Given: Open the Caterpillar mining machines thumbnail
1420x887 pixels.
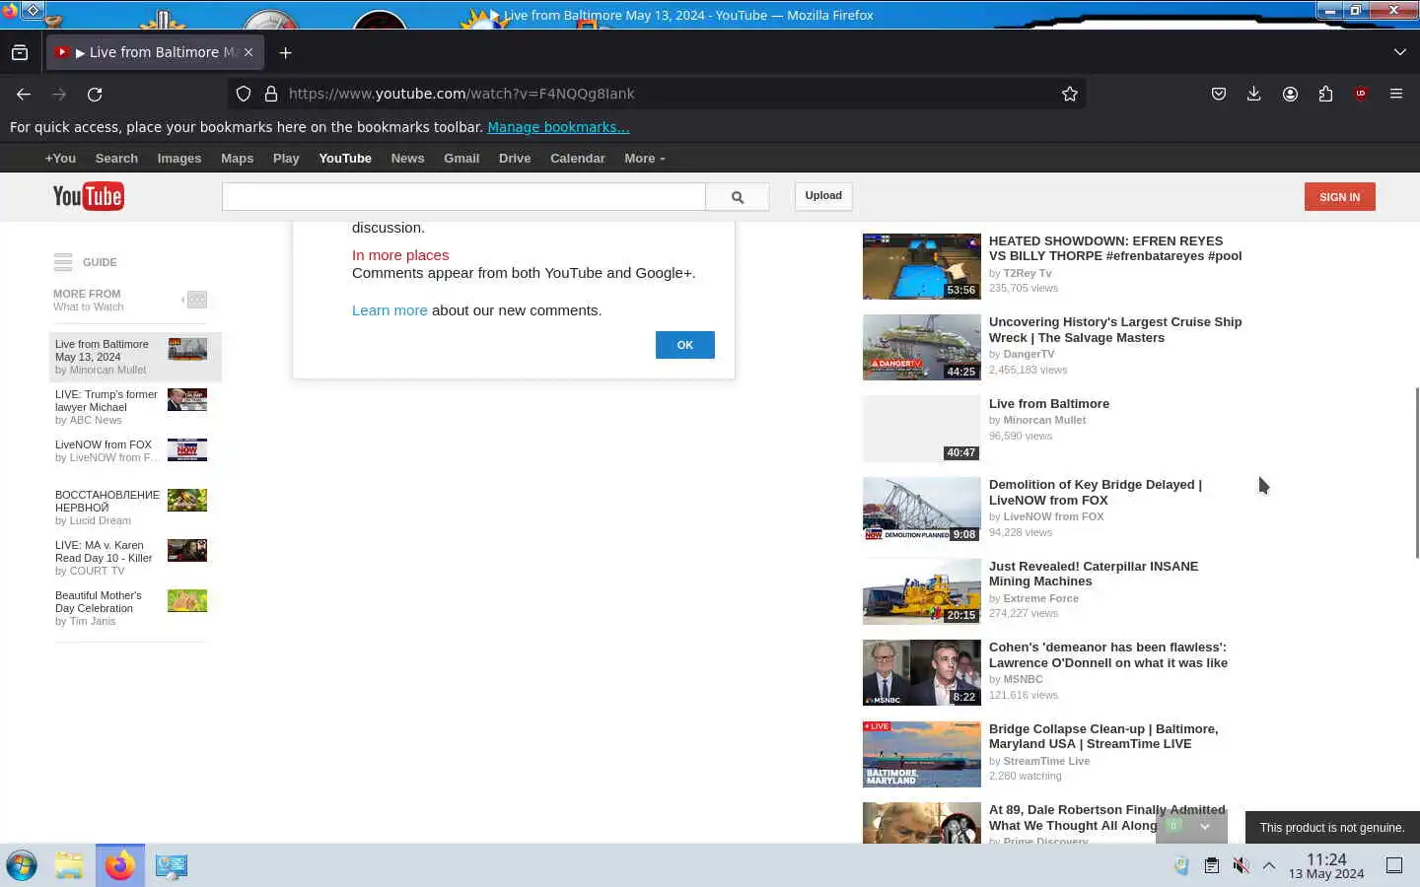Looking at the screenshot, I should [921, 591].
